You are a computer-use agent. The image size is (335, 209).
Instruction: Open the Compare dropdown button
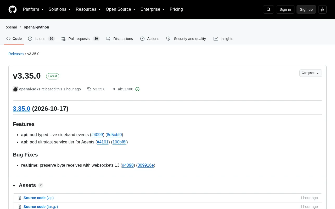pos(311,73)
